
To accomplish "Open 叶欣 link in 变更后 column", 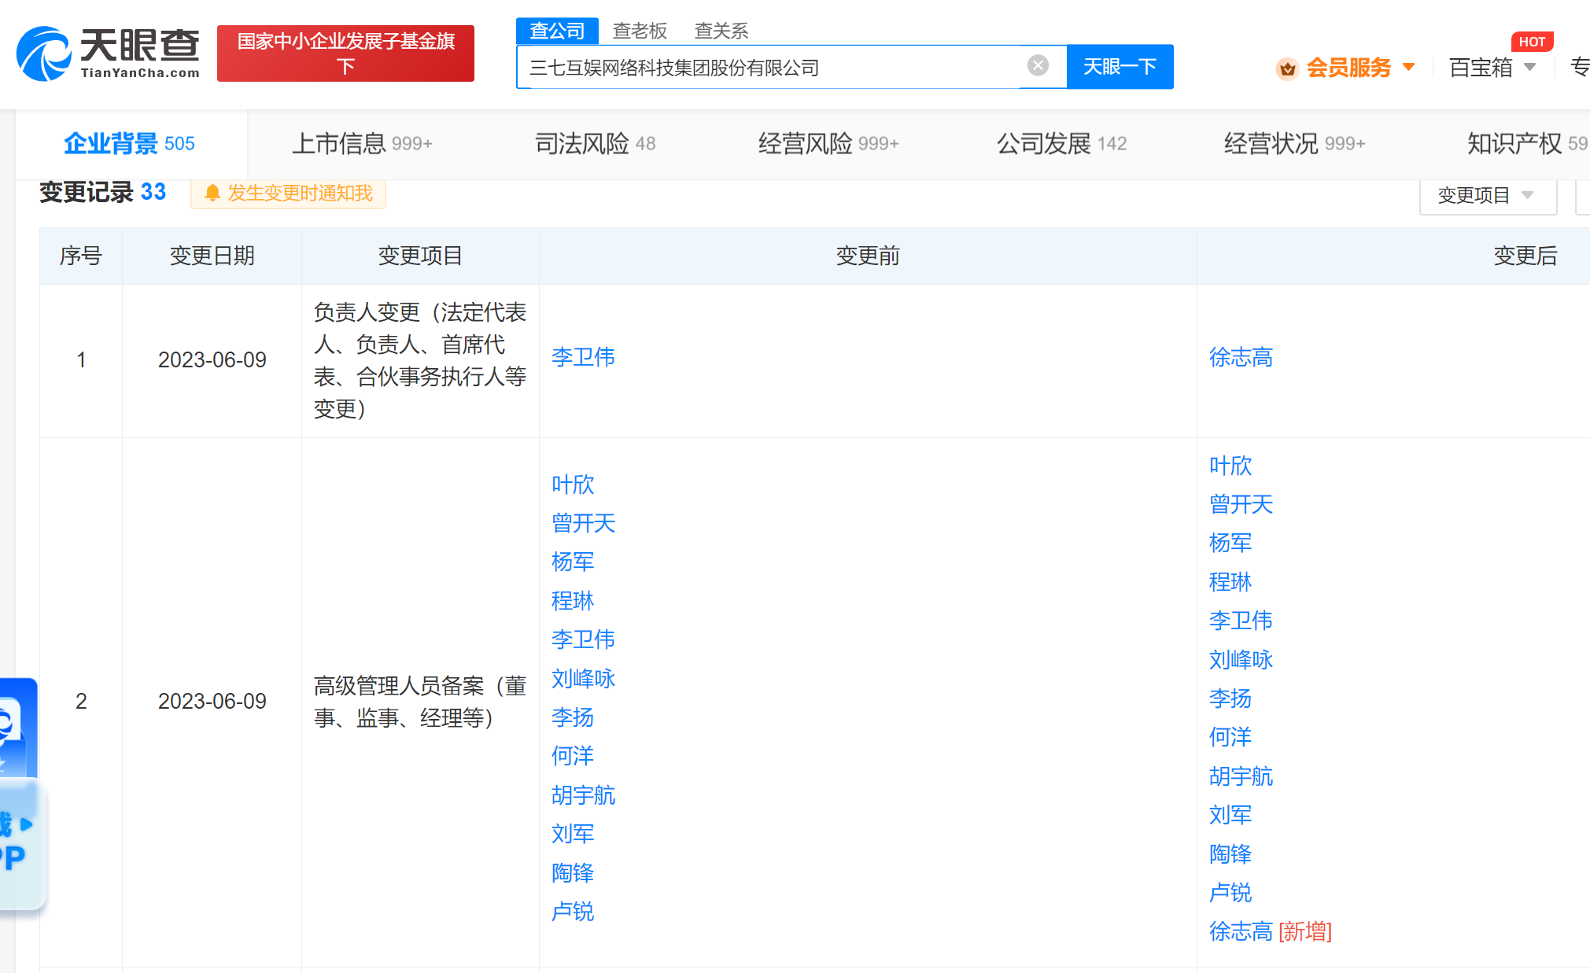I will pos(1230,466).
